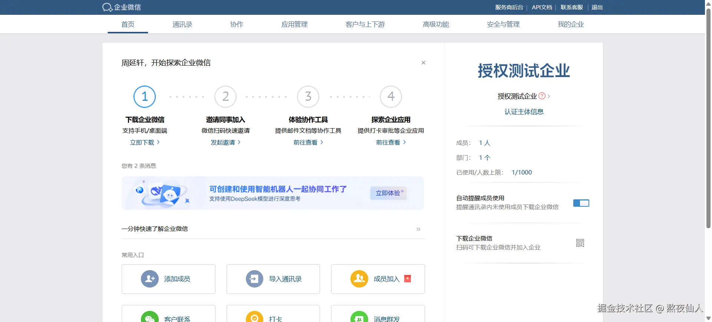
Task: Switch to the 安全与管理 tab
Action: (x=503, y=24)
